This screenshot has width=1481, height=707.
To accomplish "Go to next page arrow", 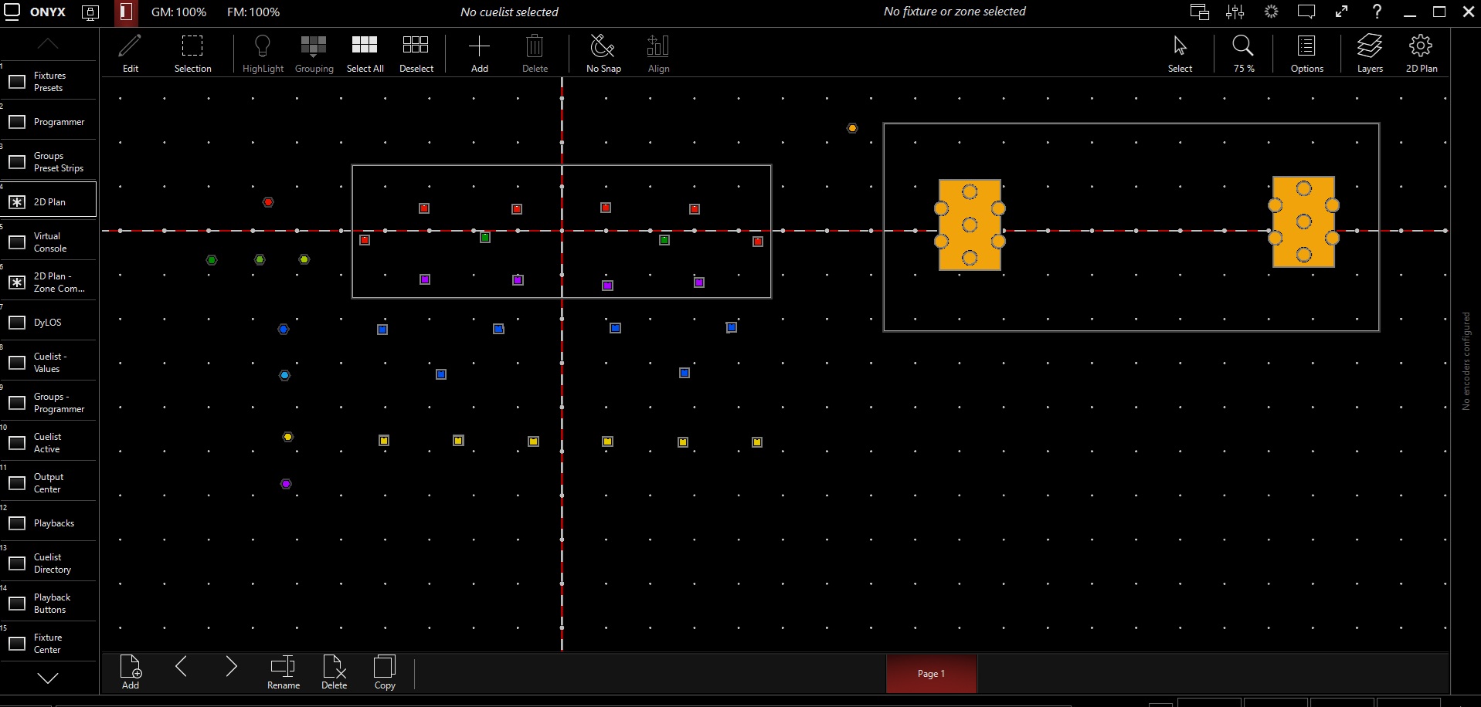I will click(231, 667).
